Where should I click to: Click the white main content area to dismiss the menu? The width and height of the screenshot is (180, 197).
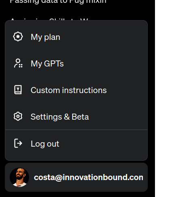tap(167, 98)
